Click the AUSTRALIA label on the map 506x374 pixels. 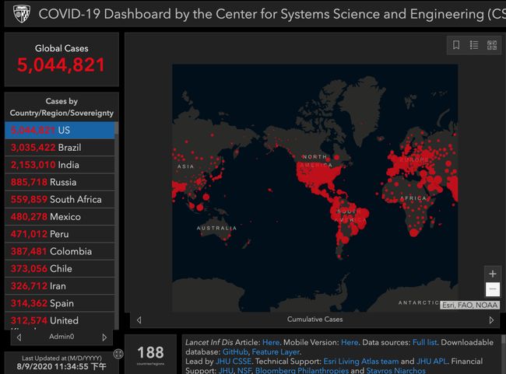click(216, 228)
